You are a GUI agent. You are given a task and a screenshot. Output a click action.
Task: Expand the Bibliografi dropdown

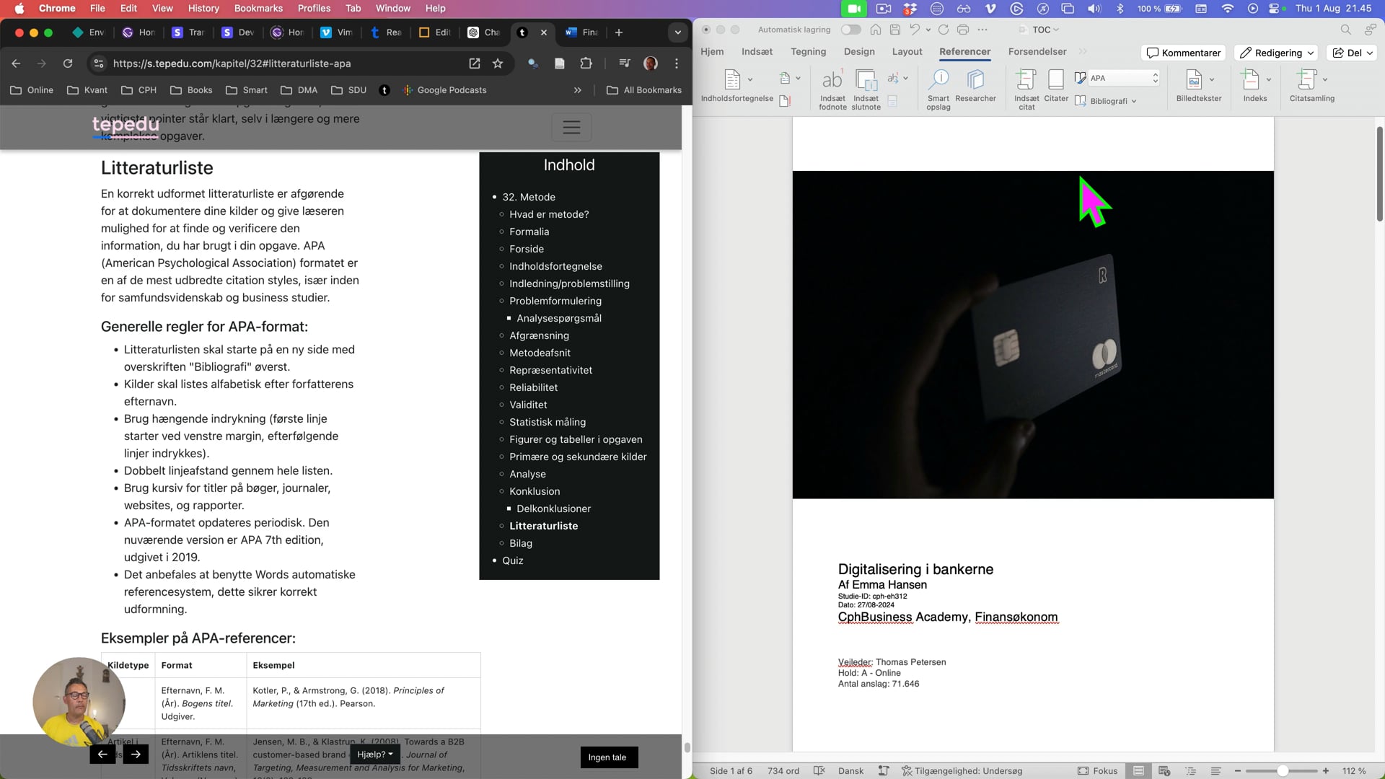(1134, 101)
